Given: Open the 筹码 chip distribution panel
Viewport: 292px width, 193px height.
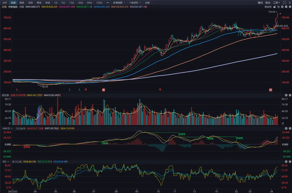Looking at the screenshot, I should (x=260, y=3).
